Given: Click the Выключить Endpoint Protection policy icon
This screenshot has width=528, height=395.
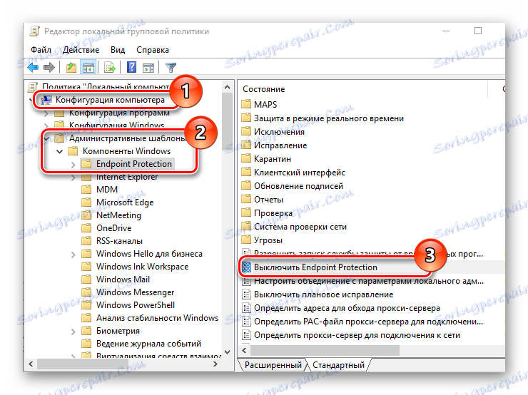Looking at the screenshot, I should (x=247, y=267).
